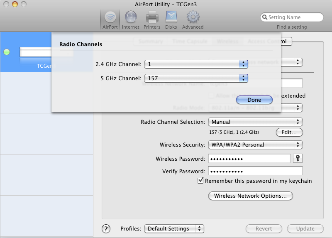Click the Edit... button for channels
The width and height of the screenshot is (332, 238).
[x=289, y=132]
